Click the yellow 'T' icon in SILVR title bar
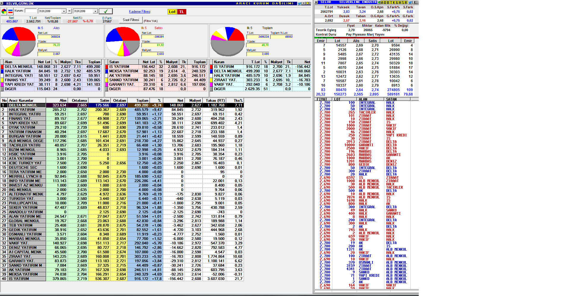Viewport: 568px width, 296px height. coord(391,2)
